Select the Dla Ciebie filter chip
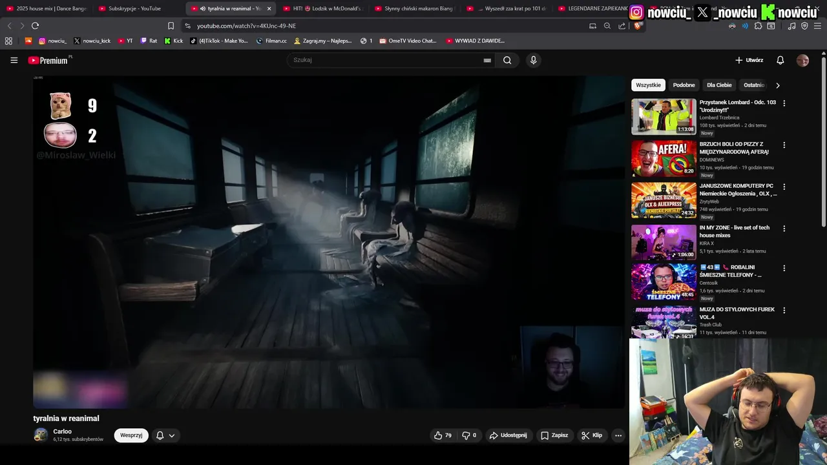 (x=719, y=85)
